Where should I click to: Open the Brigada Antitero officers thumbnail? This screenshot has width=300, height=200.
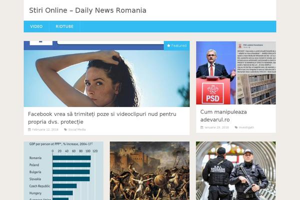click(236, 170)
